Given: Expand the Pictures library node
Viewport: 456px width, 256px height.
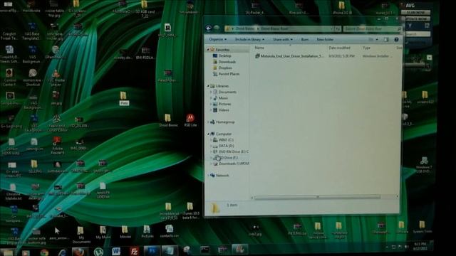Looking at the screenshot, I should click(x=211, y=104).
